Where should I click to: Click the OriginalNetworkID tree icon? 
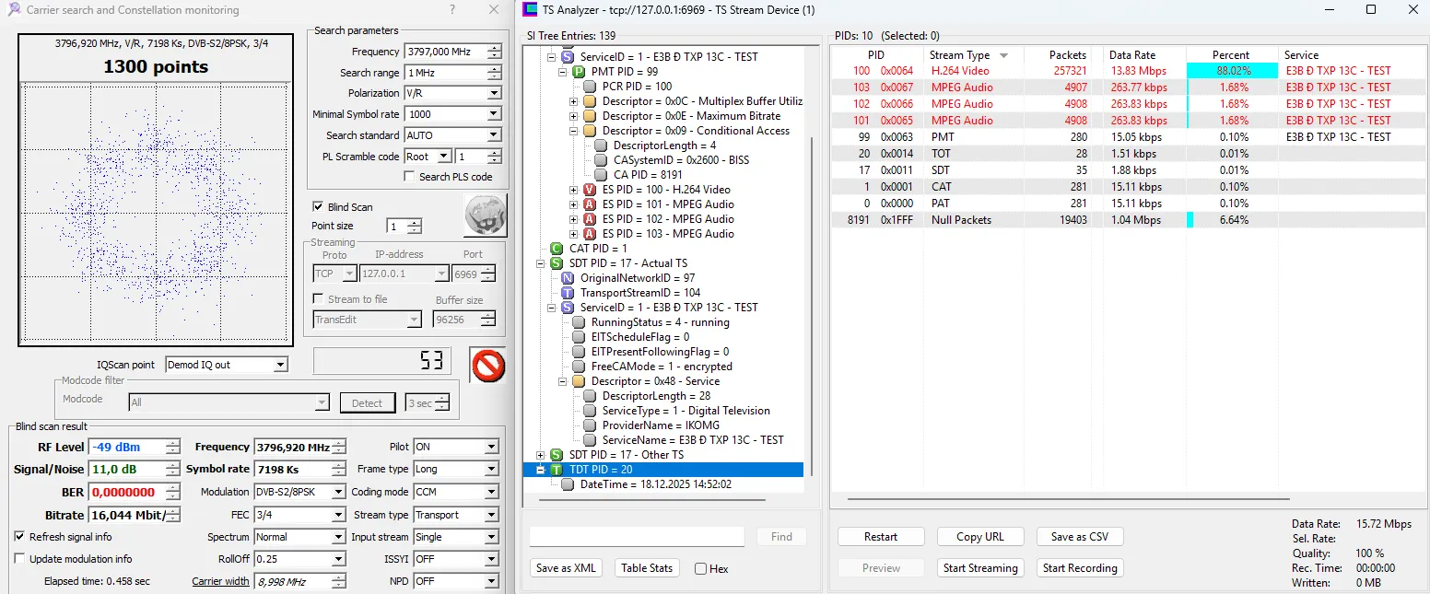[x=568, y=278]
